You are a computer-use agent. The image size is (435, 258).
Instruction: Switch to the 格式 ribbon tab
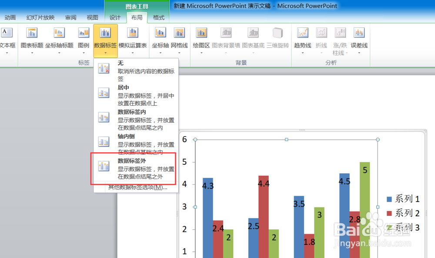[158, 18]
